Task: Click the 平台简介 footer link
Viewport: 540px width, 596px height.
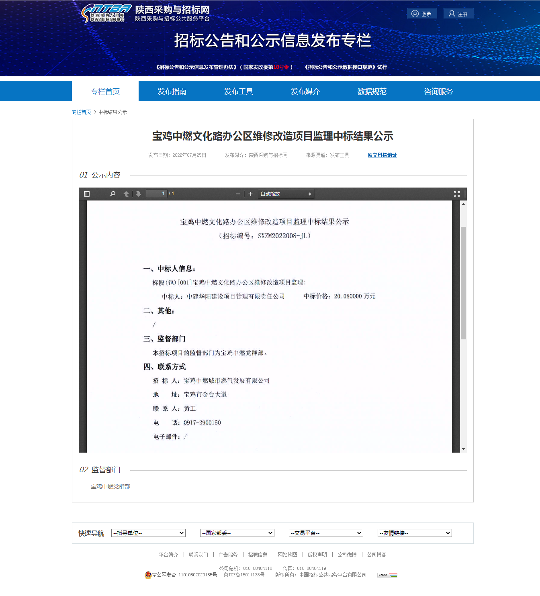Action: click(168, 555)
